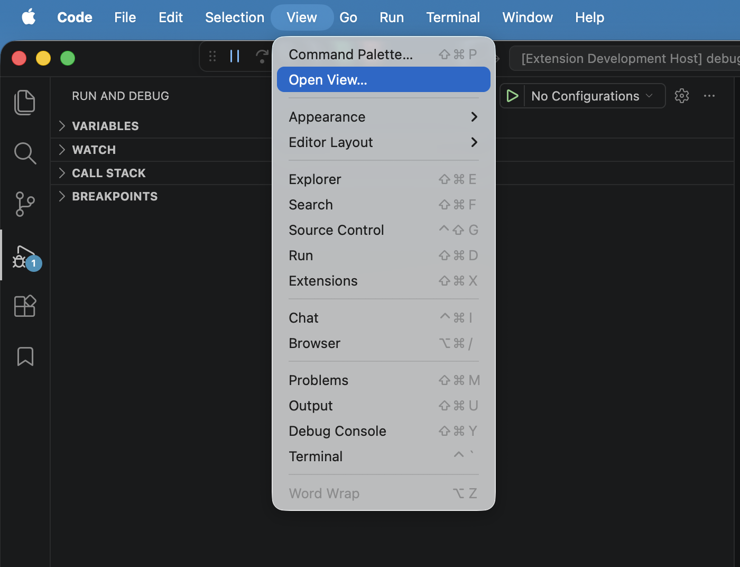Select Explorer in the View menu
740x567 pixels.
tap(384, 179)
